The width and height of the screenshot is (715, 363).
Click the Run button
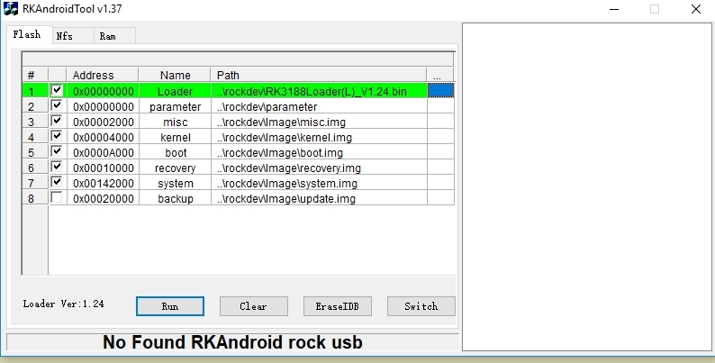click(170, 306)
